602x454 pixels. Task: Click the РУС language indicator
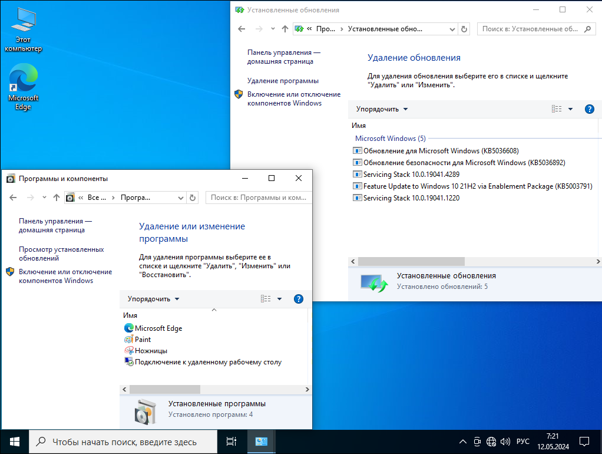pos(523,442)
